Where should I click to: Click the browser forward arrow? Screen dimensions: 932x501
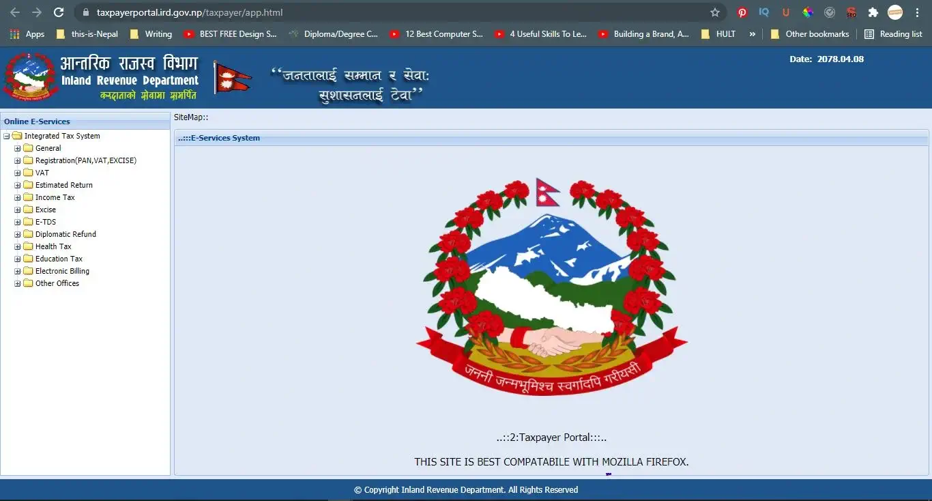pos(37,12)
